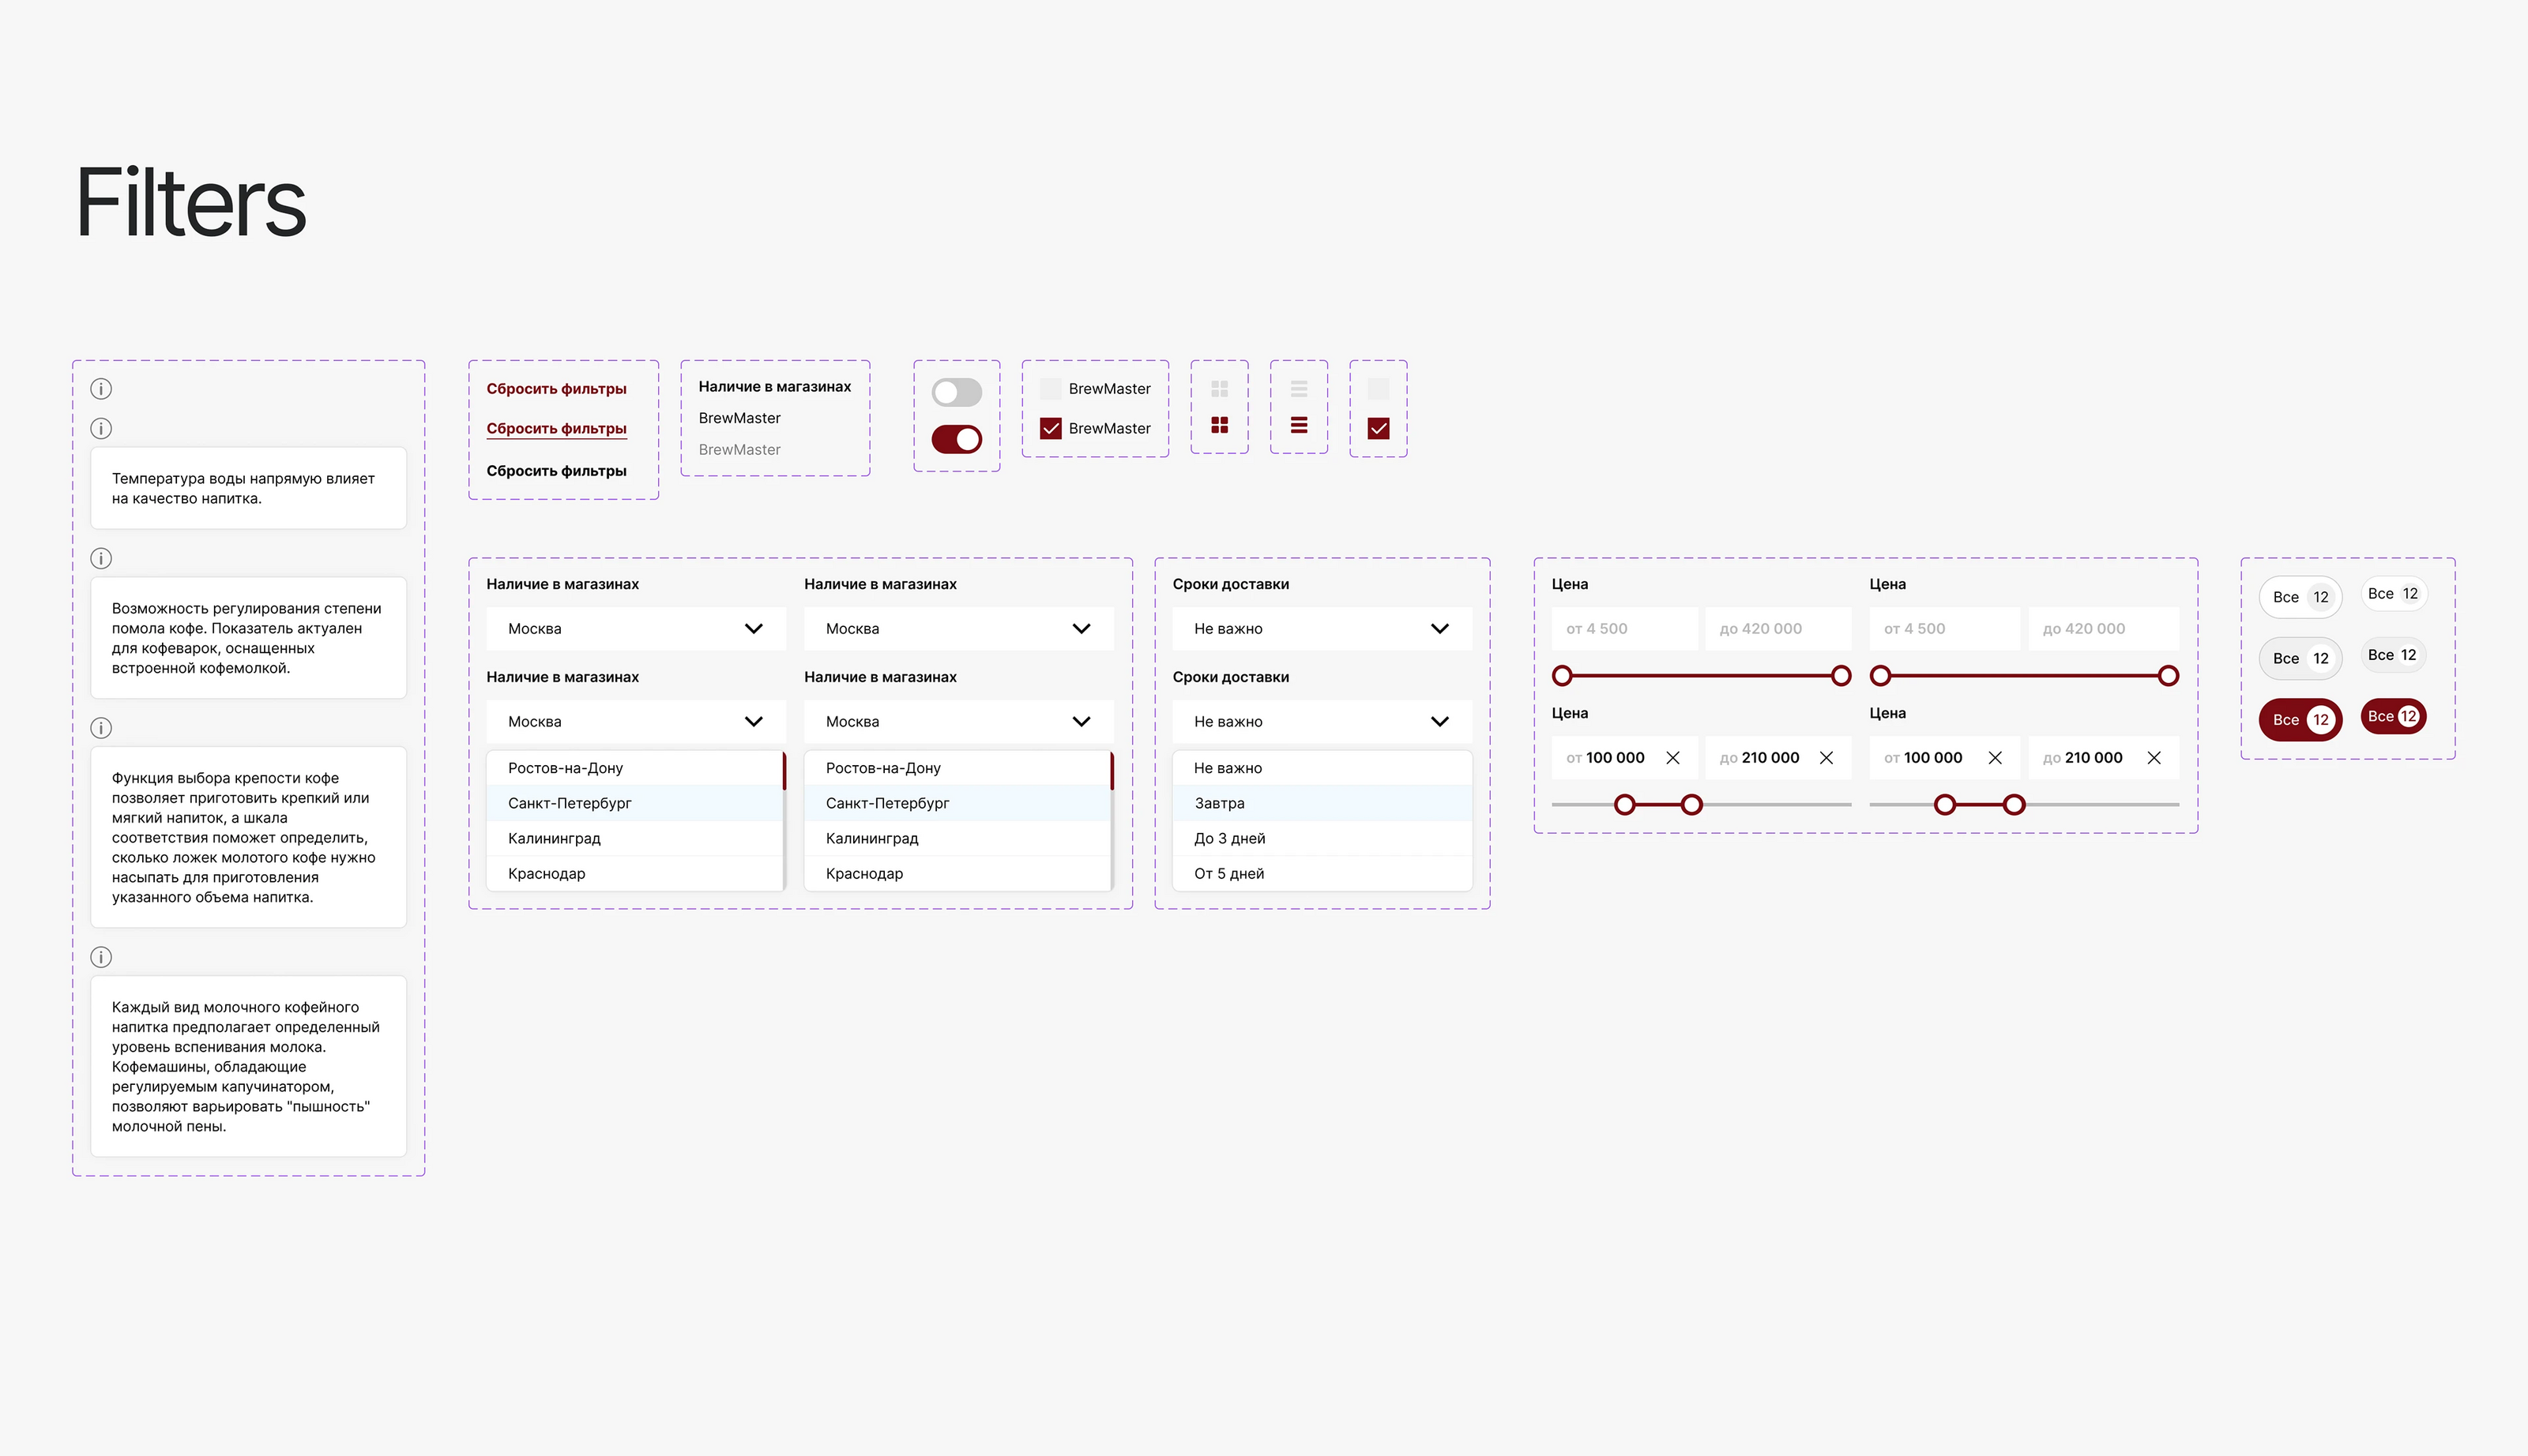Turn off the red enabled toggle switch
Screen dimensions: 2528x1456
point(957,439)
